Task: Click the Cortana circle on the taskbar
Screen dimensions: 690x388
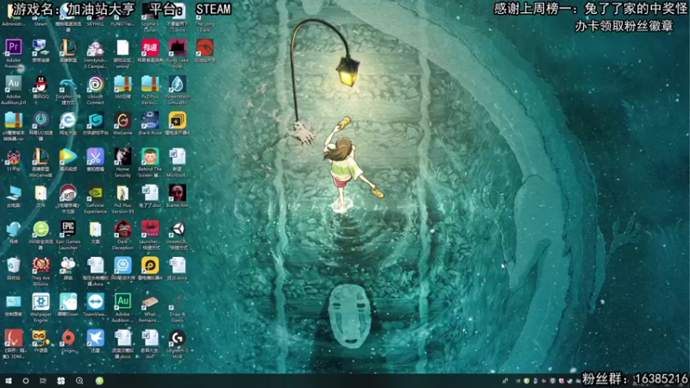Action: pyautogui.click(x=26, y=381)
